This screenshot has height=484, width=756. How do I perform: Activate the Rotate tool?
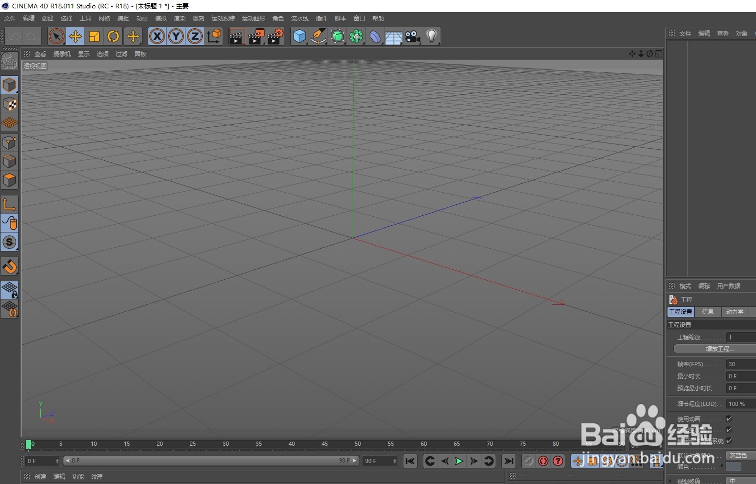pos(113,36)
